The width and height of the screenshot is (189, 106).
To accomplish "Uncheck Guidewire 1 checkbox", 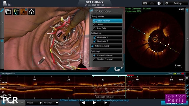I will coord(94,37).
